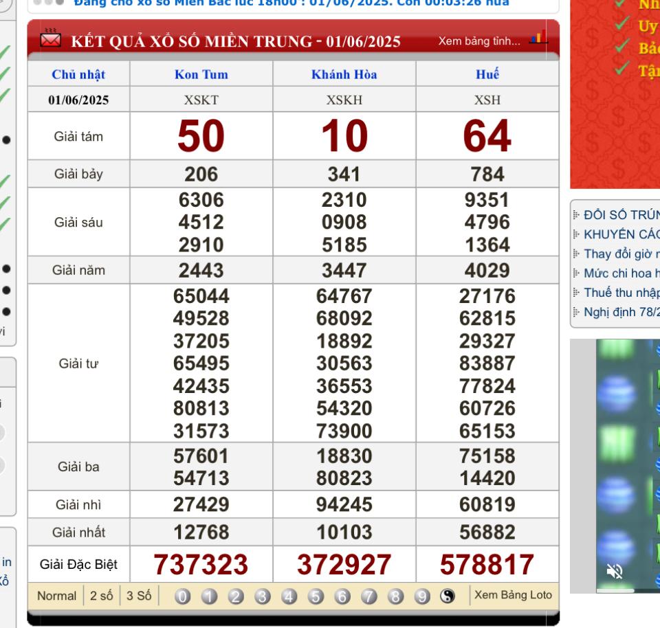
Task: Select digit 0 filter circle
Action: click(183, 596)
